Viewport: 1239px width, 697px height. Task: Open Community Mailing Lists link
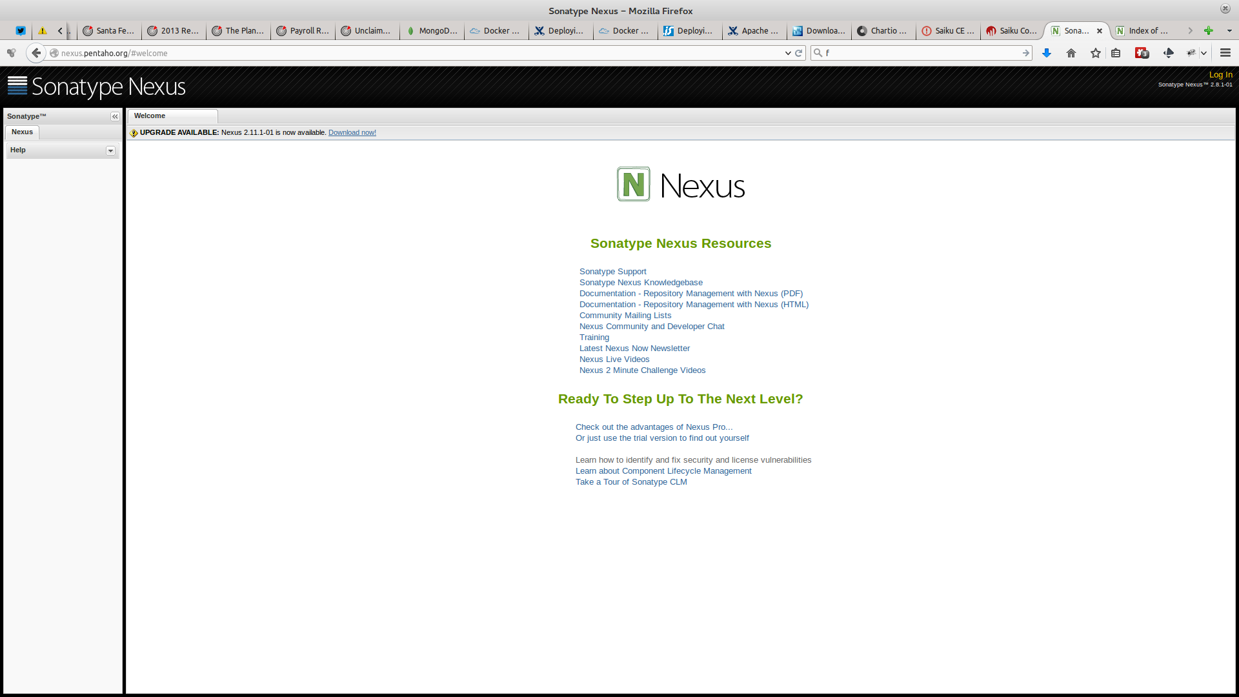625,316
